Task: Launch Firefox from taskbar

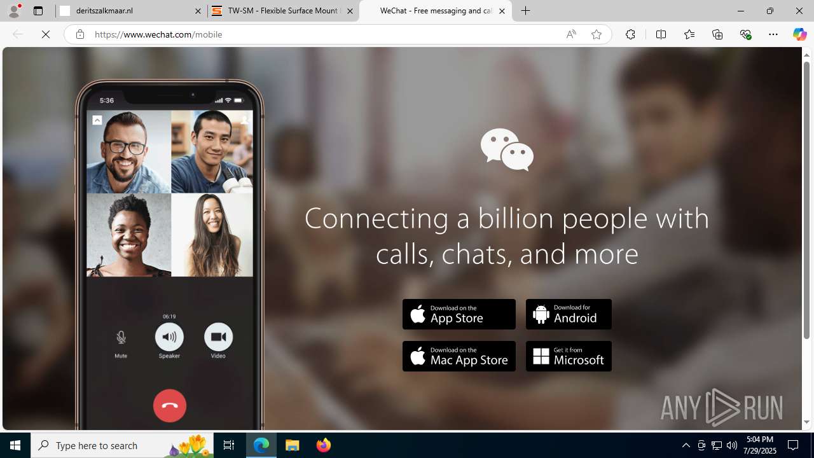Action: [x=324, y=445]
